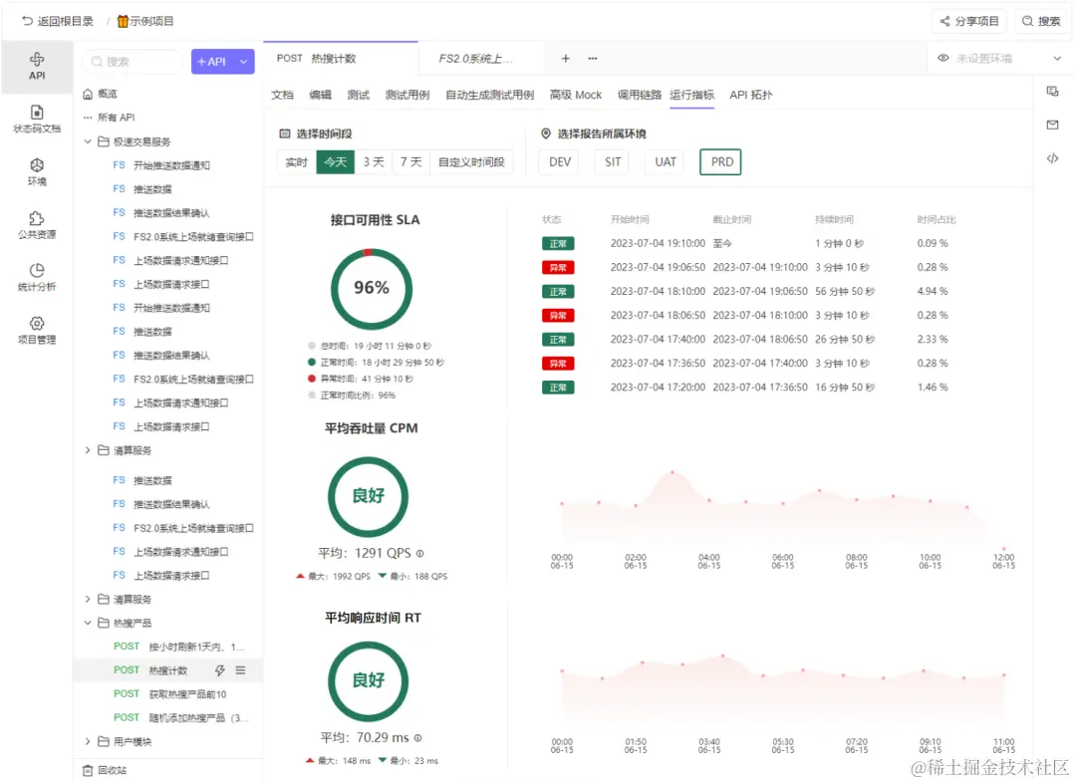Click the 分享项目 share button
The height and width of the screenshot is (784, 1076).
[x=969, y=21]
